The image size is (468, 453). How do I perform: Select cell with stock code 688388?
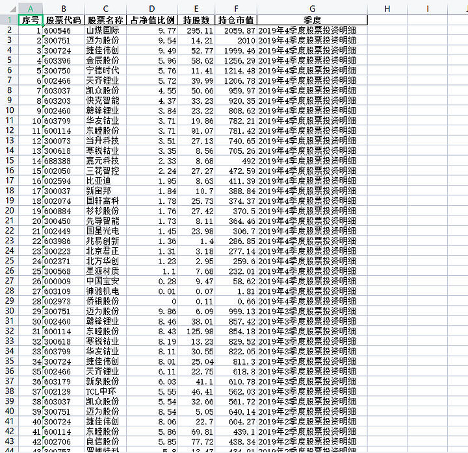[x=64, y=161]
